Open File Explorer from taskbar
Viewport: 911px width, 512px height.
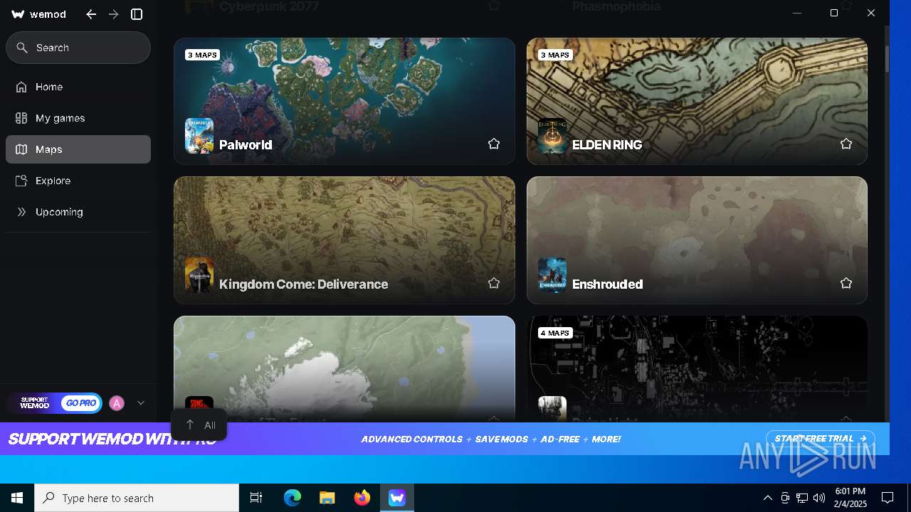(327, 498)
